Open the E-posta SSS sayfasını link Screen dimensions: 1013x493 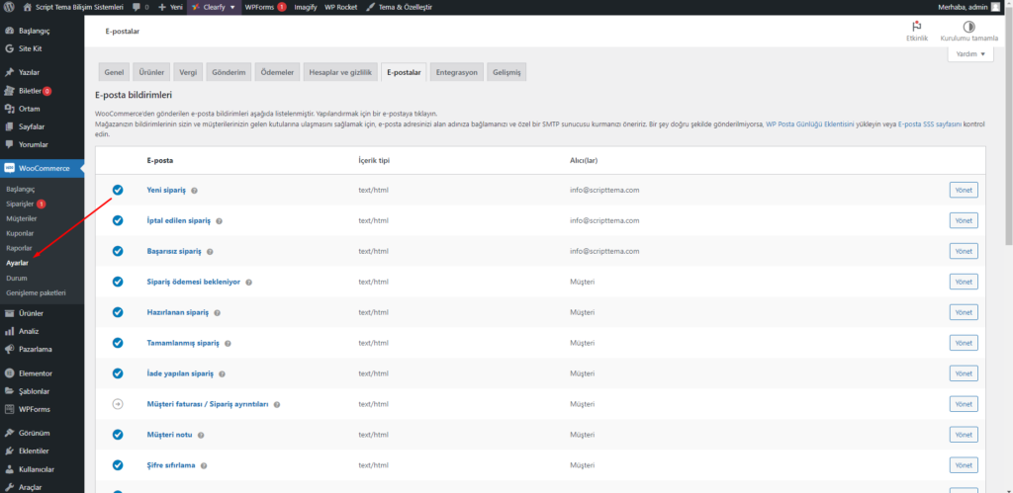click(930, 123)
